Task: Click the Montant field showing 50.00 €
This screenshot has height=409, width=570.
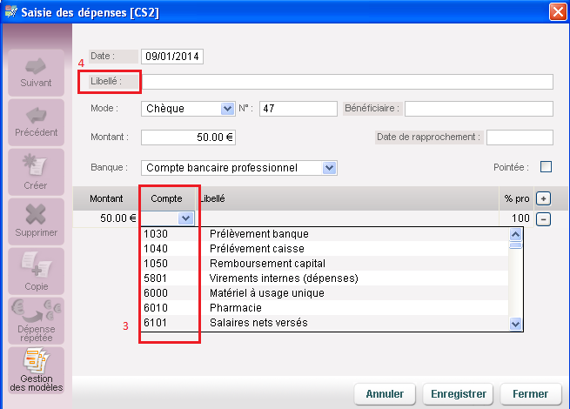Action: (x=188, y=137)
